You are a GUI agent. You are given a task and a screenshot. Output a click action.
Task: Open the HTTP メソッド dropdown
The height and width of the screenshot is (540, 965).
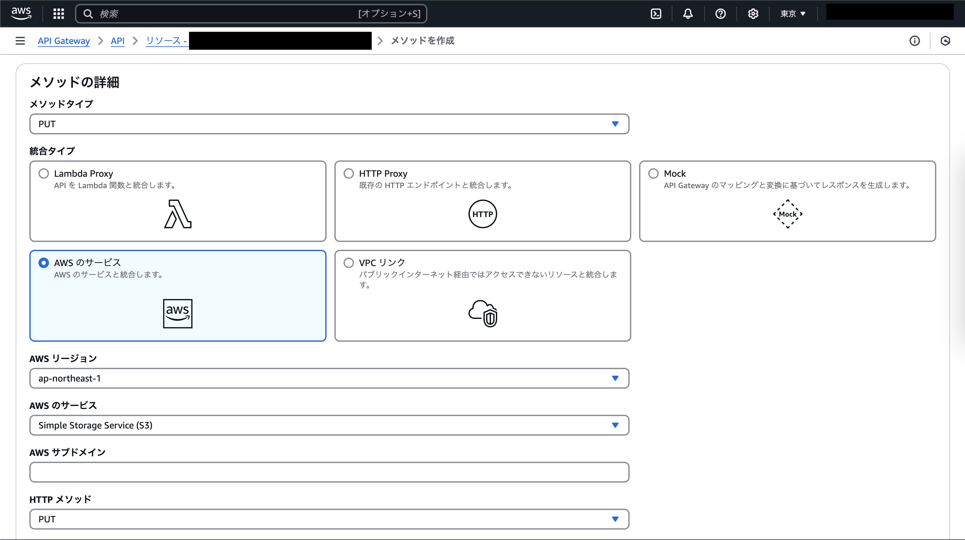pos(329,519)
